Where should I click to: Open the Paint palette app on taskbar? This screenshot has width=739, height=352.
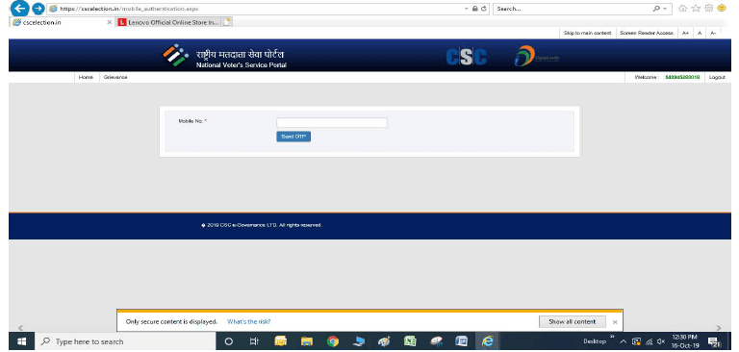385,341
